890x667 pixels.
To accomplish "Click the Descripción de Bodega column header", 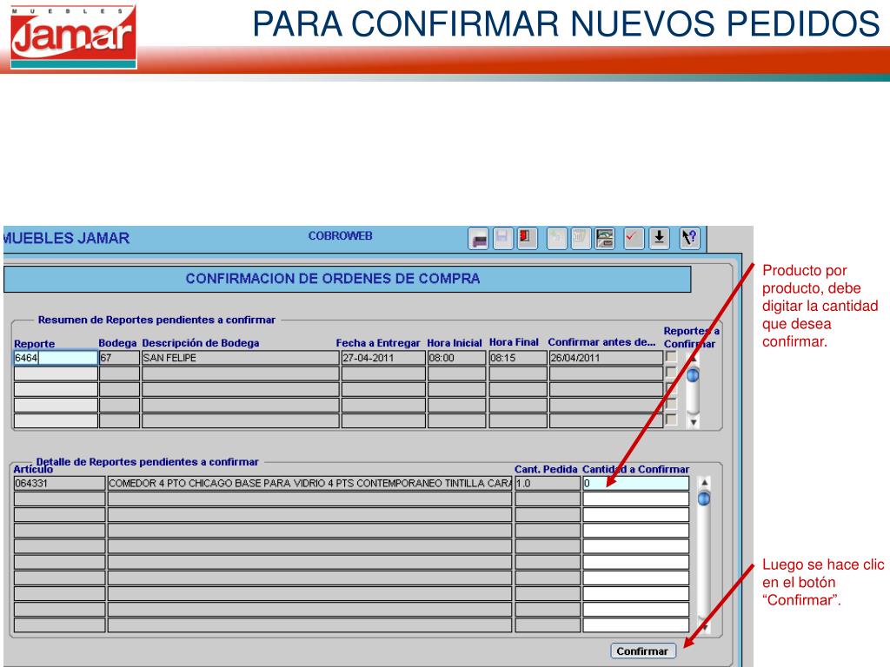I will point(201,343).
